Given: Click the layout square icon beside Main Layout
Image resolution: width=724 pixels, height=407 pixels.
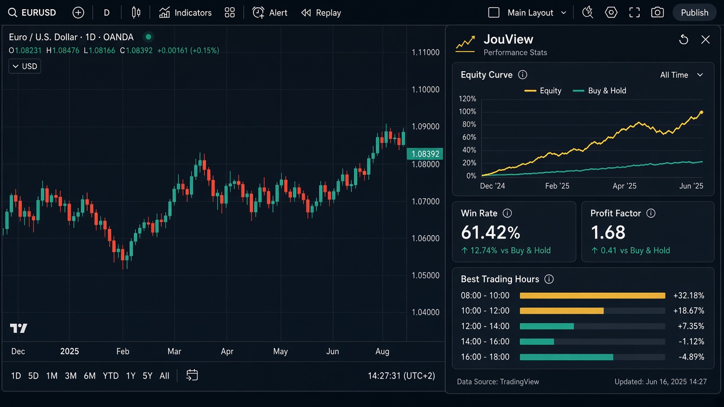Looking at the screenshot, I should point(494,12).
